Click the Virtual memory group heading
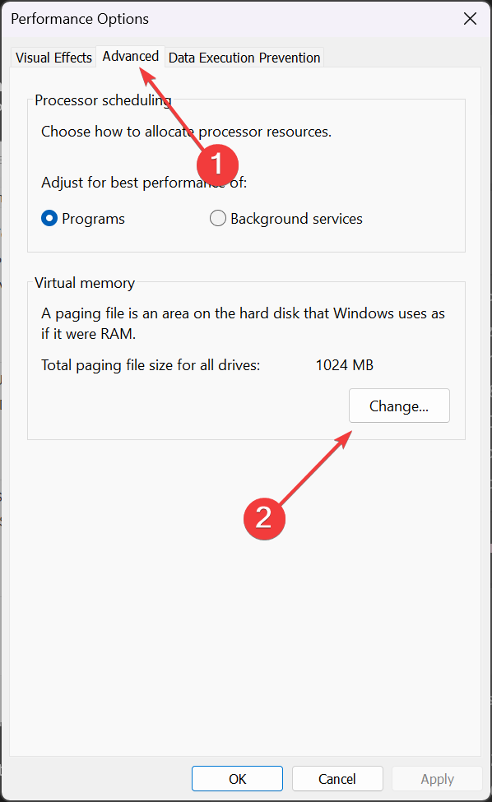 [x=85, y=283]
